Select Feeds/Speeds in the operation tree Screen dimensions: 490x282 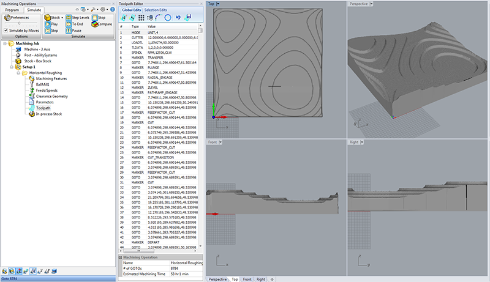tap(45, 90)
